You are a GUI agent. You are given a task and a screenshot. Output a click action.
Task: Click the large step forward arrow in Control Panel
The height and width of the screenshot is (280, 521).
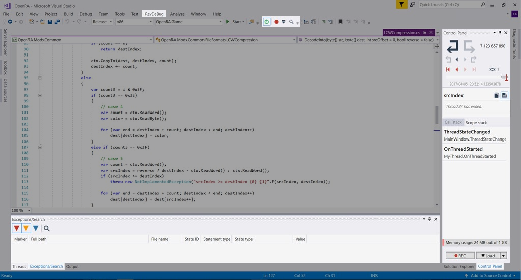[469, 46]
